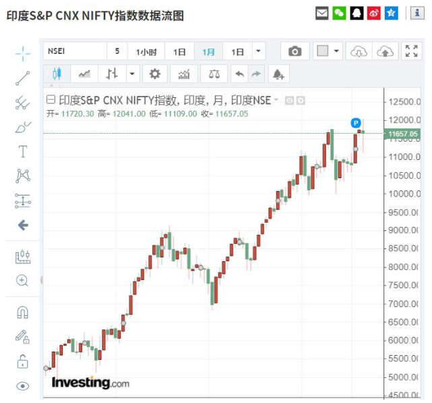Open the indicators menu
The height and width of the screenshot is (403, 432).
184,74
